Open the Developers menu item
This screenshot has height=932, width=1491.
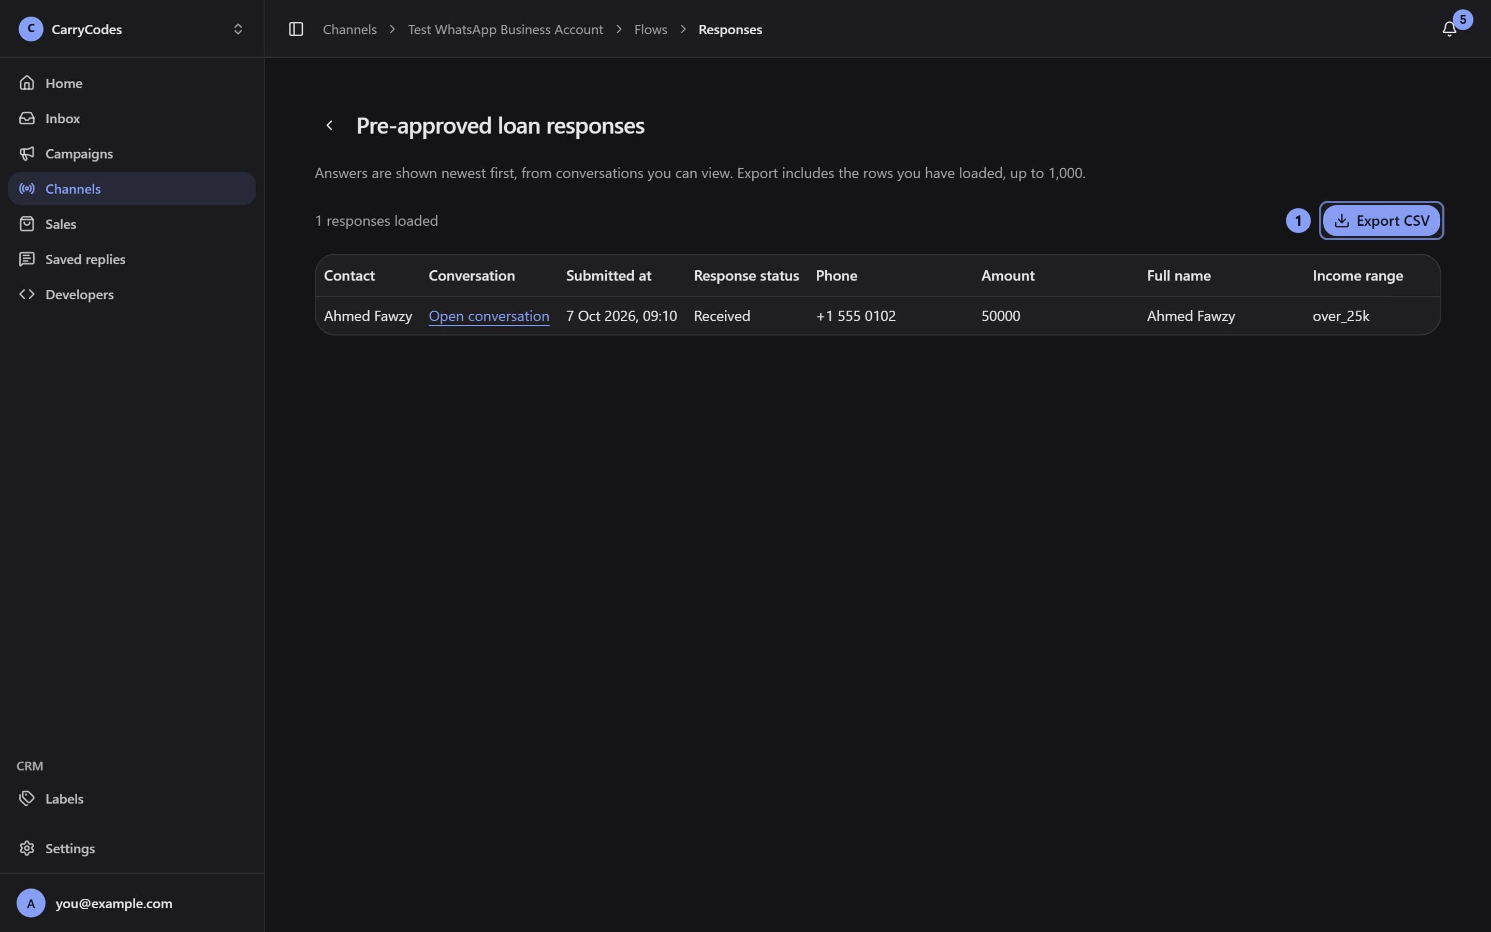click(132, 294)
